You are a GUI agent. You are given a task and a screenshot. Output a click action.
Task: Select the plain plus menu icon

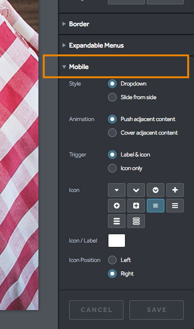pyautogui.click(x=175, y=190)
